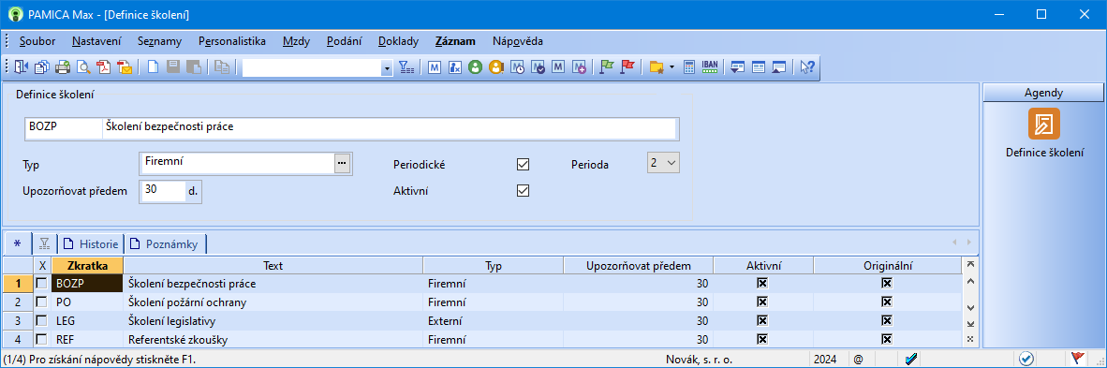The width and height of the screenshot is (1107, 368).
Task: Open Typ field ellipsis selector
Action: click(342, 163)
